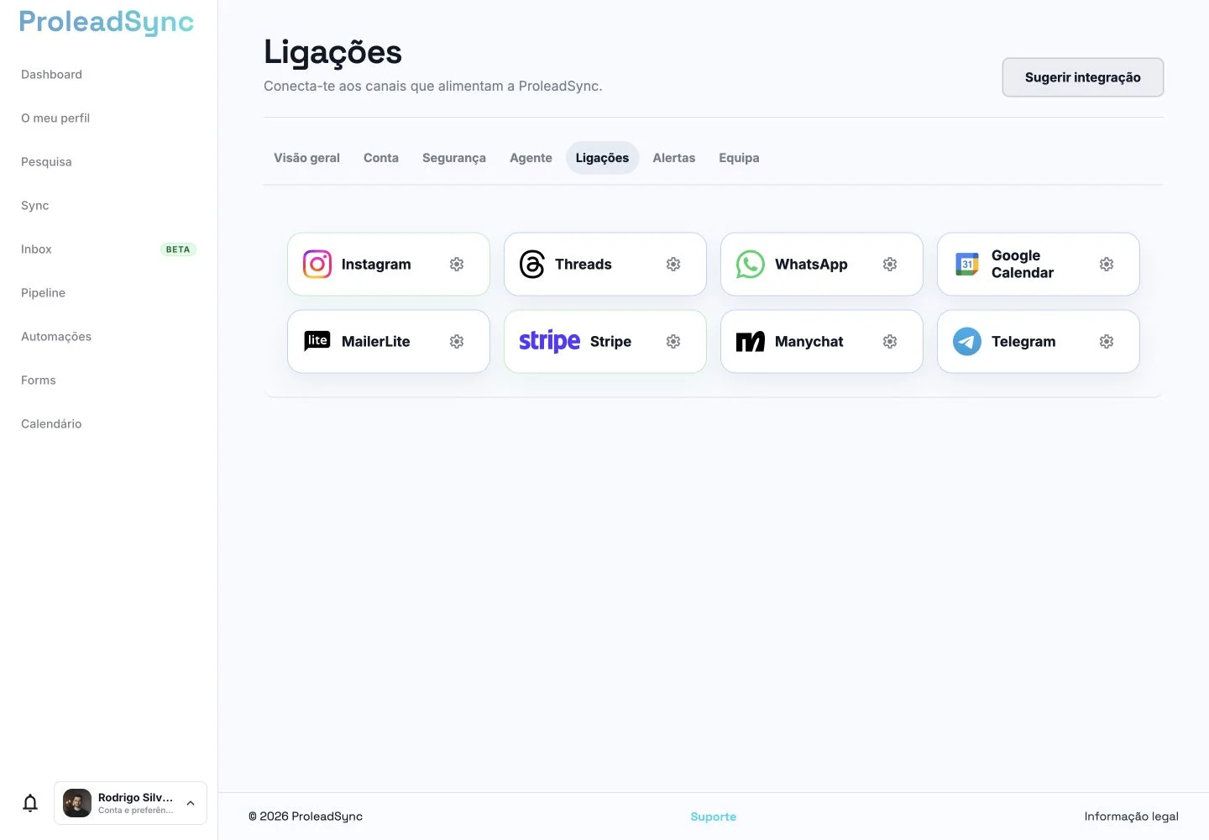Screen dimensions: 1209x840
Task: Open MailerLite integration settings gear
Action: (x=457, y=342)
